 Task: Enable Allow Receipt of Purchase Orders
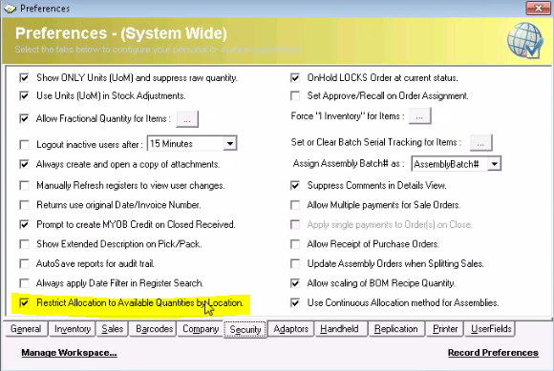(x=295, y=244)
